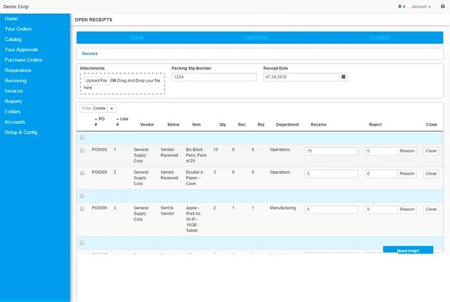
Task: Click the Packing Slip Number field
Action: tap(214, 77)
